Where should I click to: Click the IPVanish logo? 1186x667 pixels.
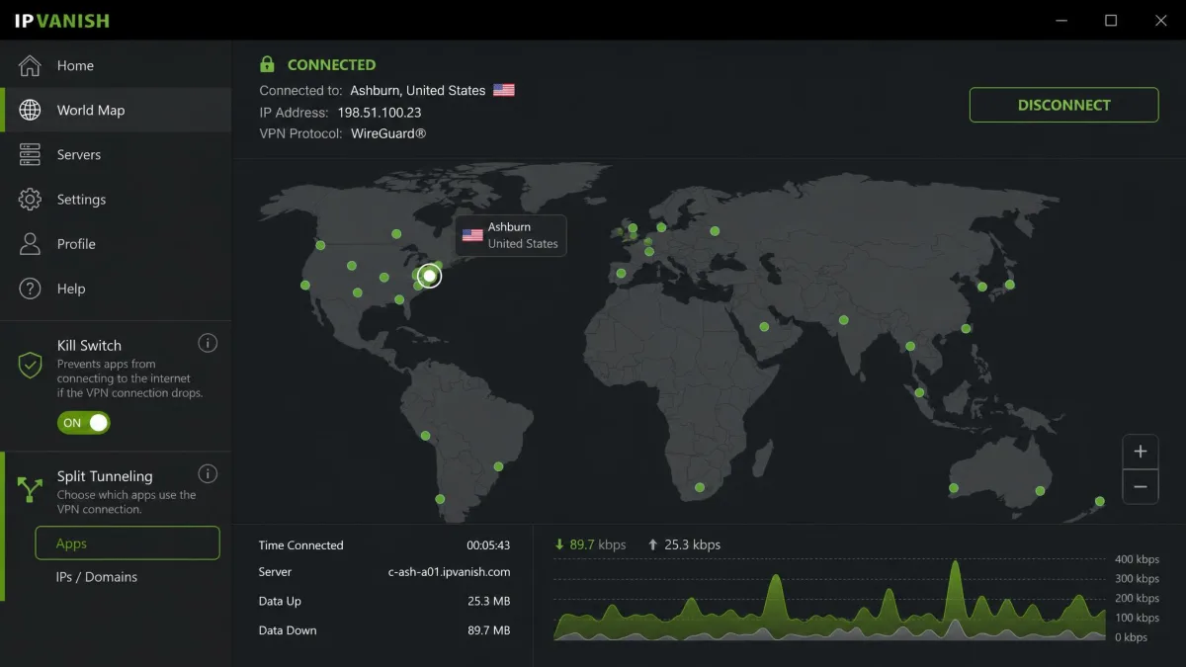(x=61, y=20)
